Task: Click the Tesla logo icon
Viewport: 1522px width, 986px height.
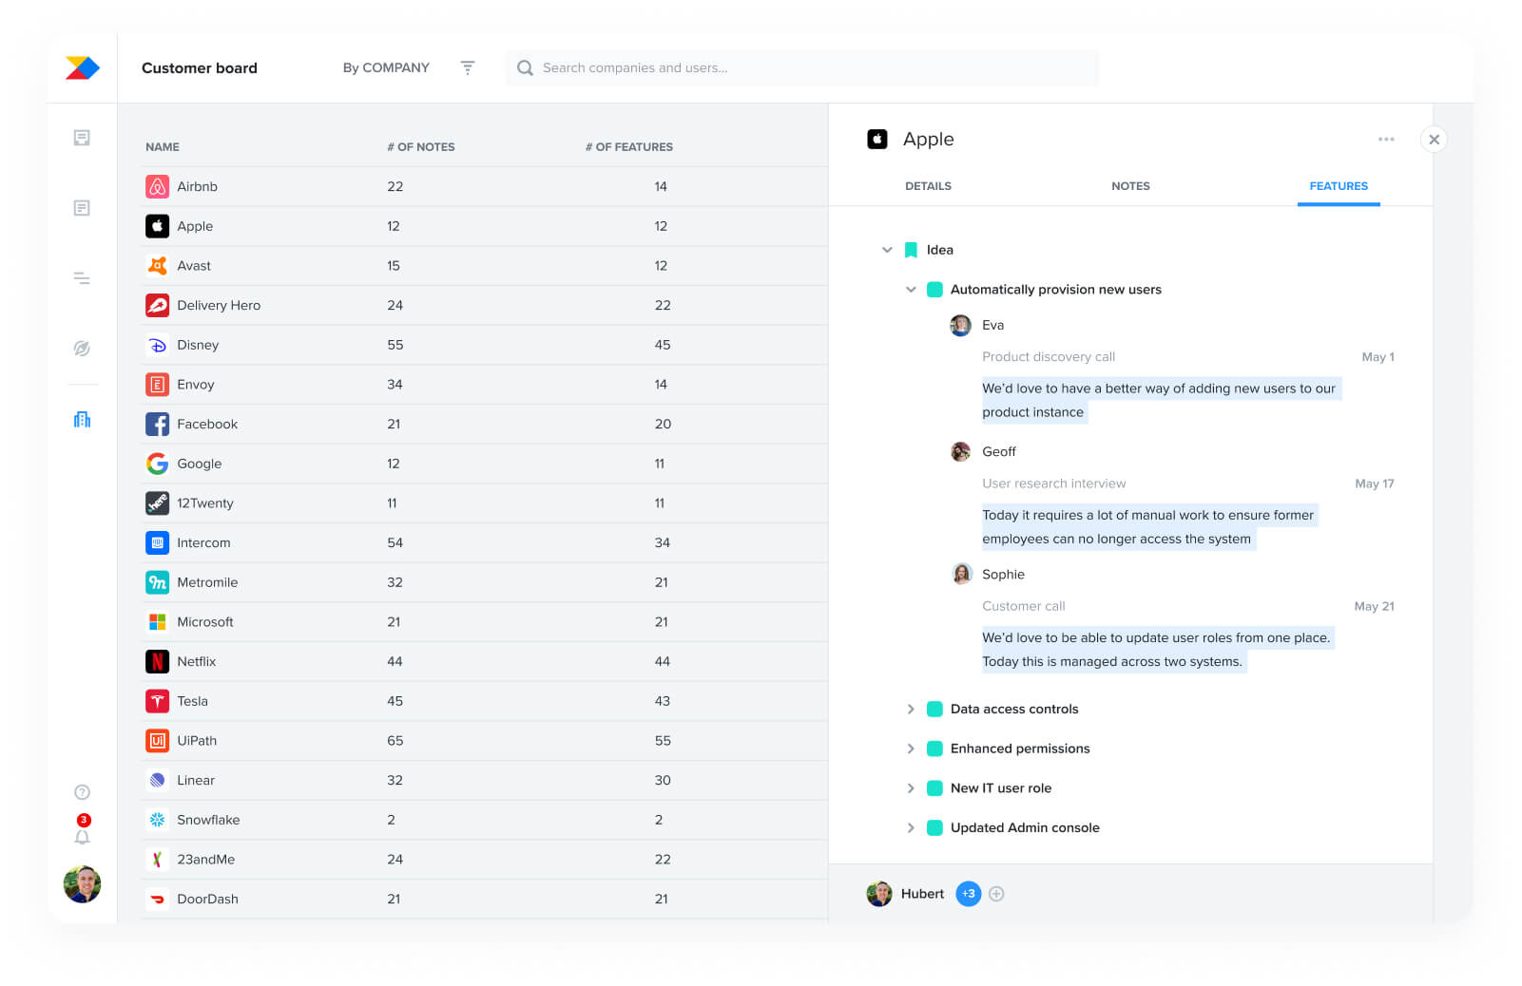Action: pyautogui.click(x=157, y=701)
